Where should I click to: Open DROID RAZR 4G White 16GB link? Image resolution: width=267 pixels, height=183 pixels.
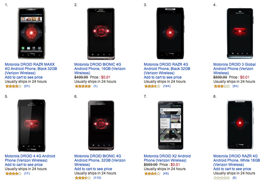tap(237, 160)
